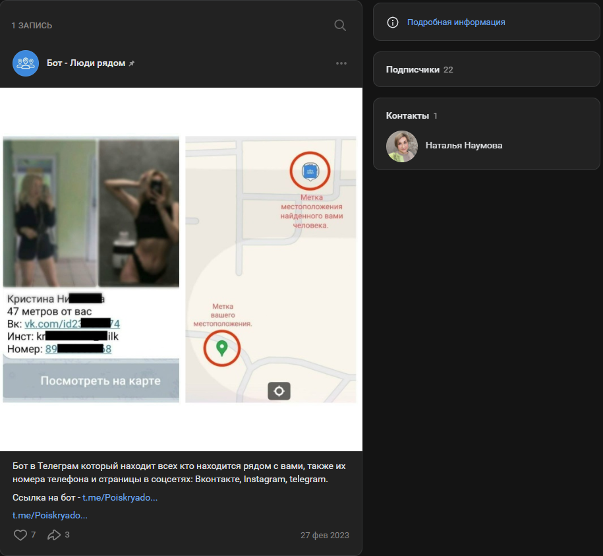Screen dimensions: 603x556
Task: Open the Контакты section header
Action: coord(407,116)
